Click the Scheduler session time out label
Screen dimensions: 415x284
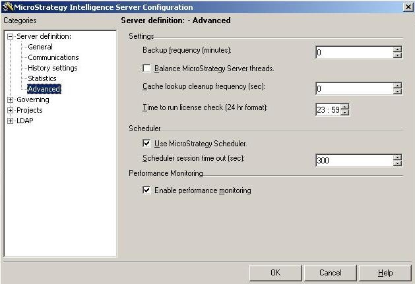coord(193,158)
